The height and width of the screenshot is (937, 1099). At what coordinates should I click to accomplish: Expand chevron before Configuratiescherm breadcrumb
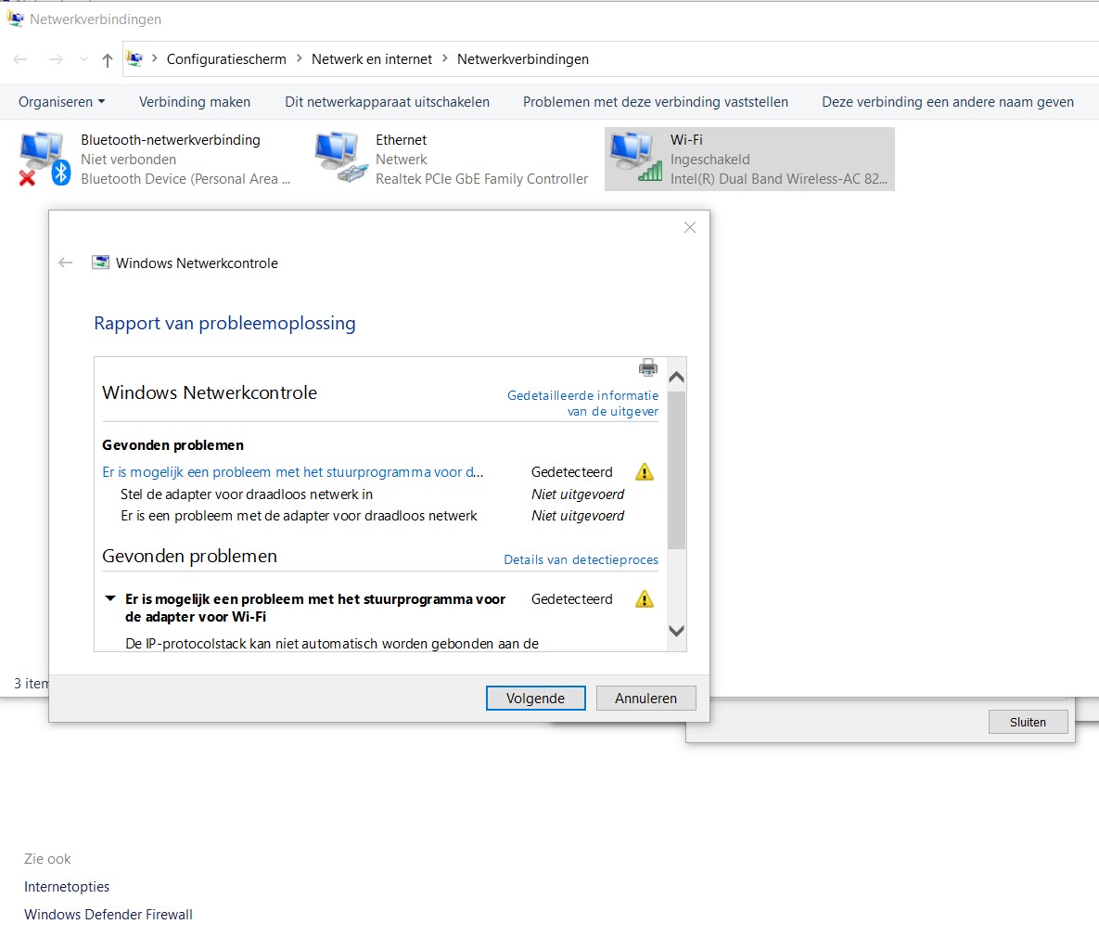154,59
